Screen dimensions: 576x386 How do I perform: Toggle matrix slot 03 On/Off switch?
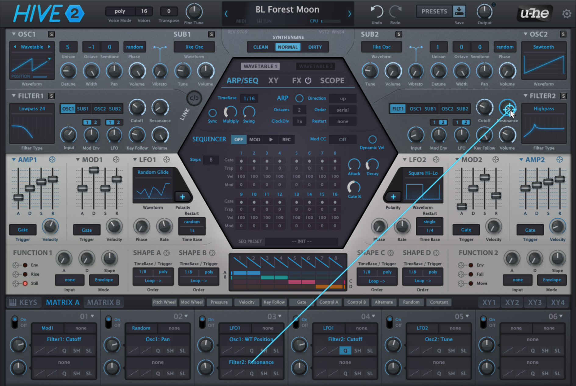[202, 322]
